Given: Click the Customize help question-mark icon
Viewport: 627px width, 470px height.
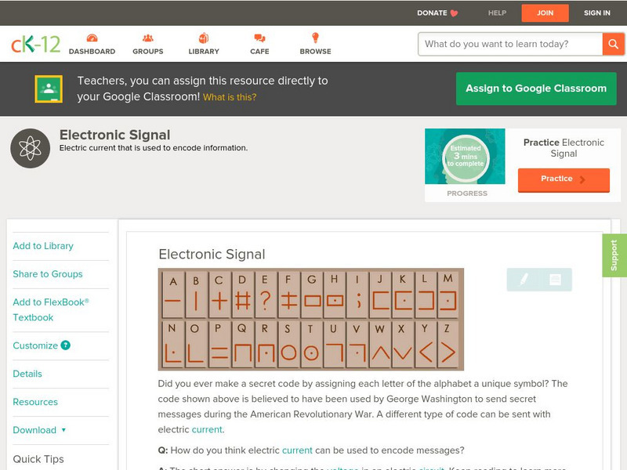Looking at the screenshot, I should click(x=66, y=345).
